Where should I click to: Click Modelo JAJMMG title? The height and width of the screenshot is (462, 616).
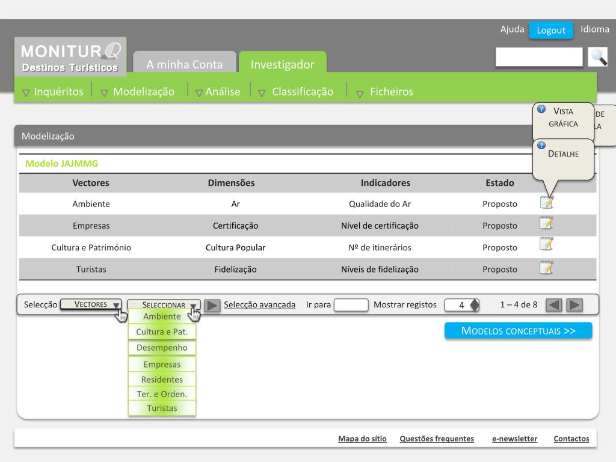(62, 164)
